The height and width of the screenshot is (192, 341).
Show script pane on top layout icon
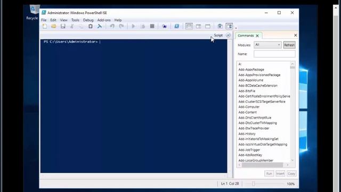coord(189,26)
